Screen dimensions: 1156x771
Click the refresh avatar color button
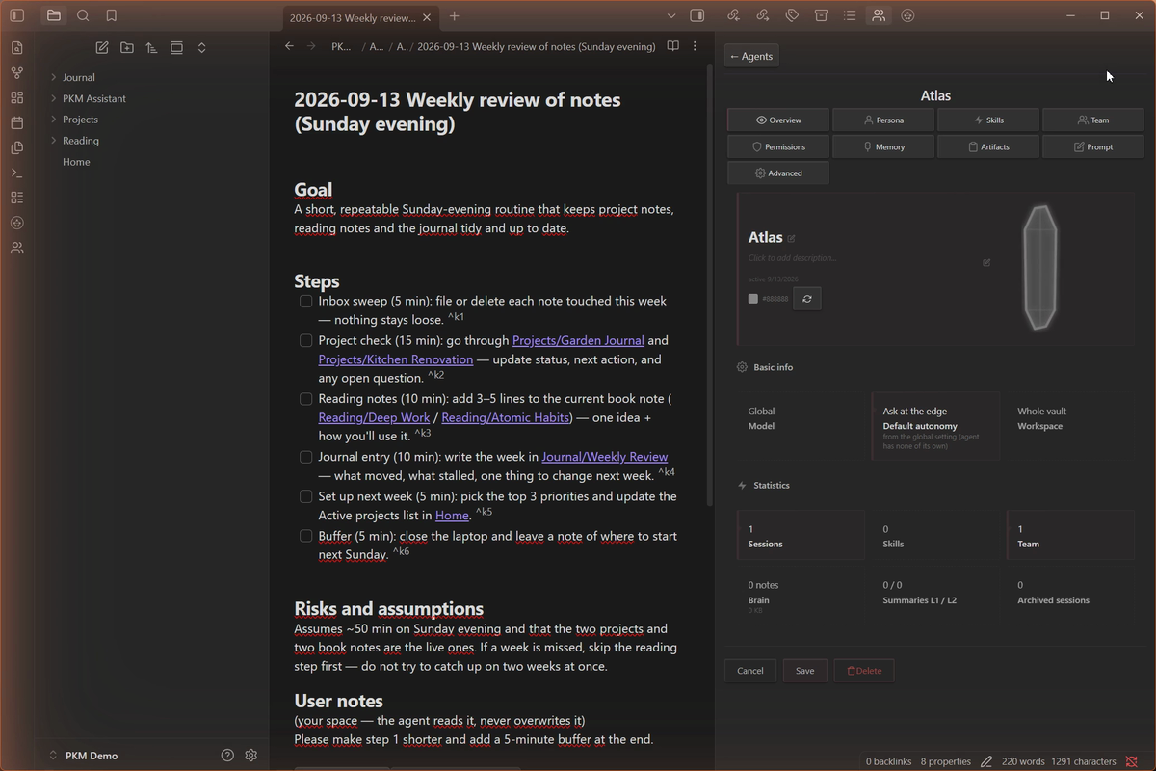807,299
